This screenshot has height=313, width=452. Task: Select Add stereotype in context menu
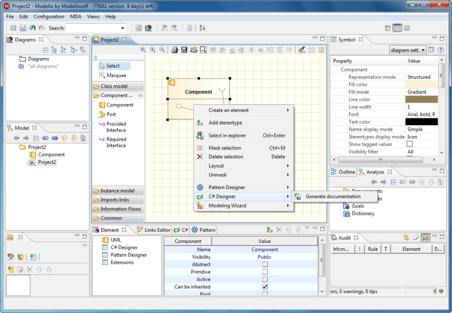244,123
